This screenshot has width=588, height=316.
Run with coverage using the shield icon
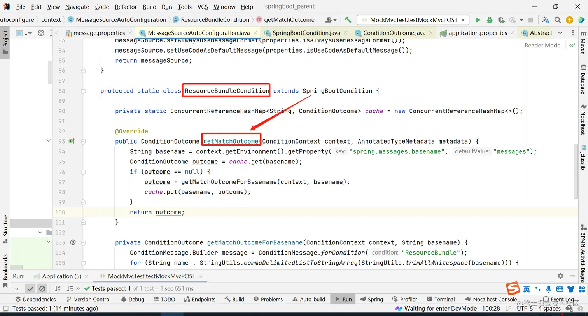[501, 20]
